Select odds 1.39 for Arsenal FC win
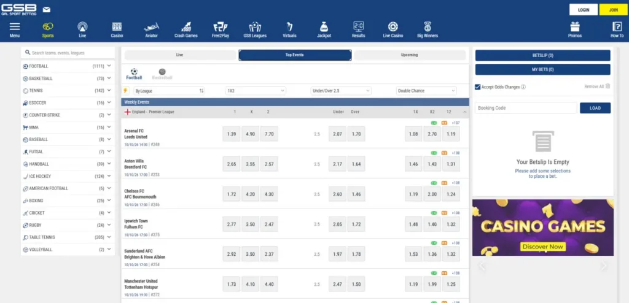 tap(231, 134)
